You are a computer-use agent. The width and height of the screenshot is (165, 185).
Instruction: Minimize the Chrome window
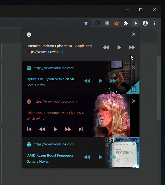[x=127, y=10]
